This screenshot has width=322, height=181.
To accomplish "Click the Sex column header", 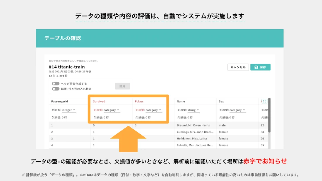I will coord(221,101).
